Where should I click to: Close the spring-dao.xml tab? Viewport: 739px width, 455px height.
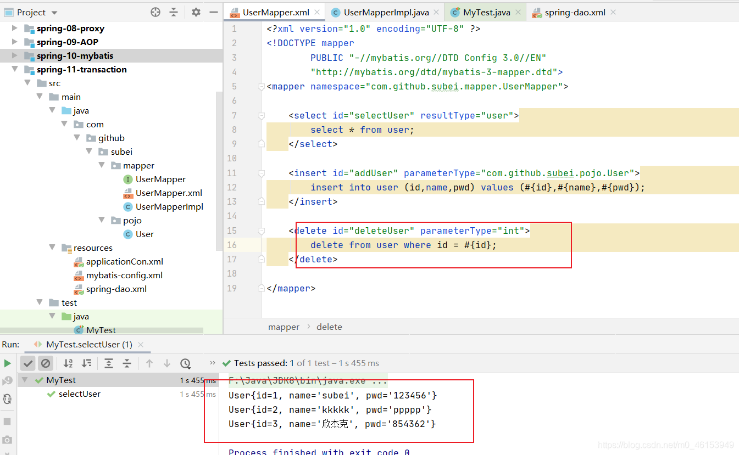coord(613,12)
